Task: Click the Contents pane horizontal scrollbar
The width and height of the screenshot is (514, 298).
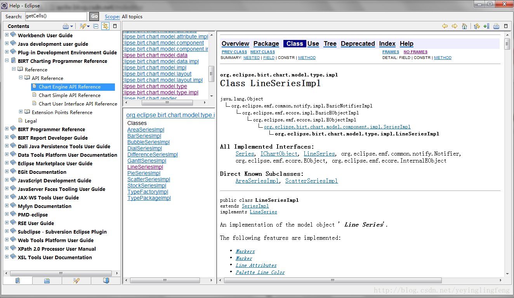Action: pos(62,273)
